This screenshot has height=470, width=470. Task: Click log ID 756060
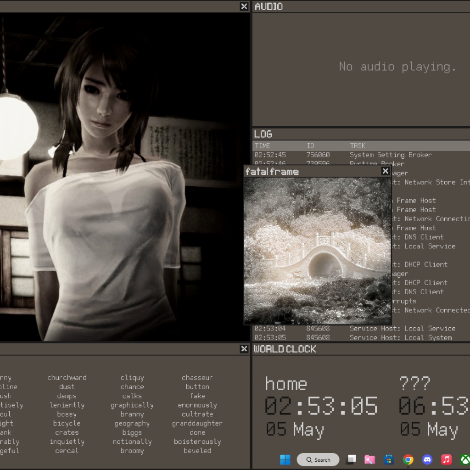click(x=318, y=155)
